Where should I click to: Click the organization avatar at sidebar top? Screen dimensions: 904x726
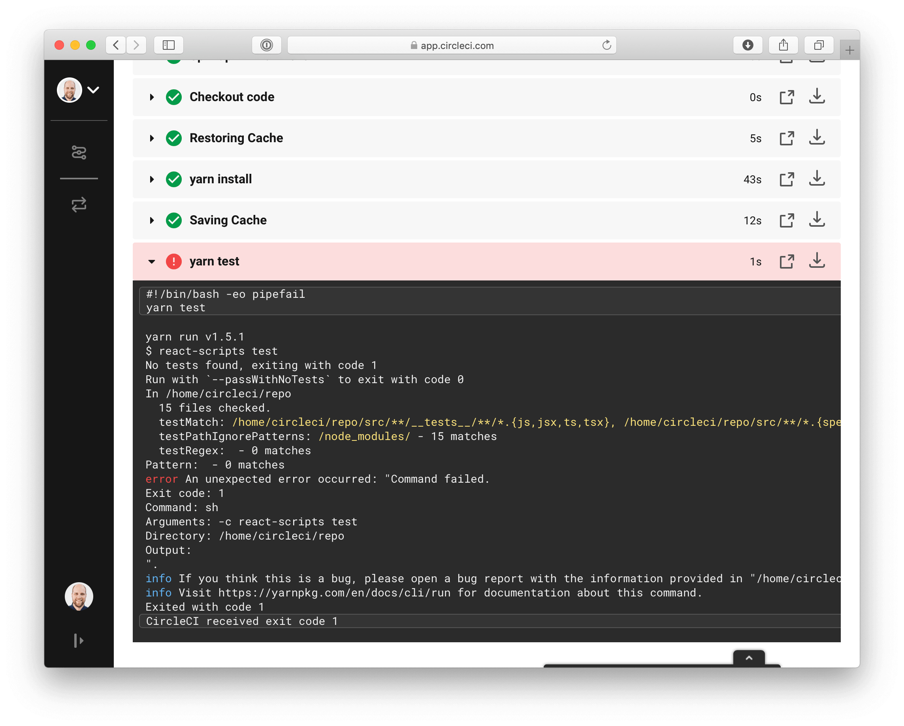pyautogui.click(x=69, y=90)
